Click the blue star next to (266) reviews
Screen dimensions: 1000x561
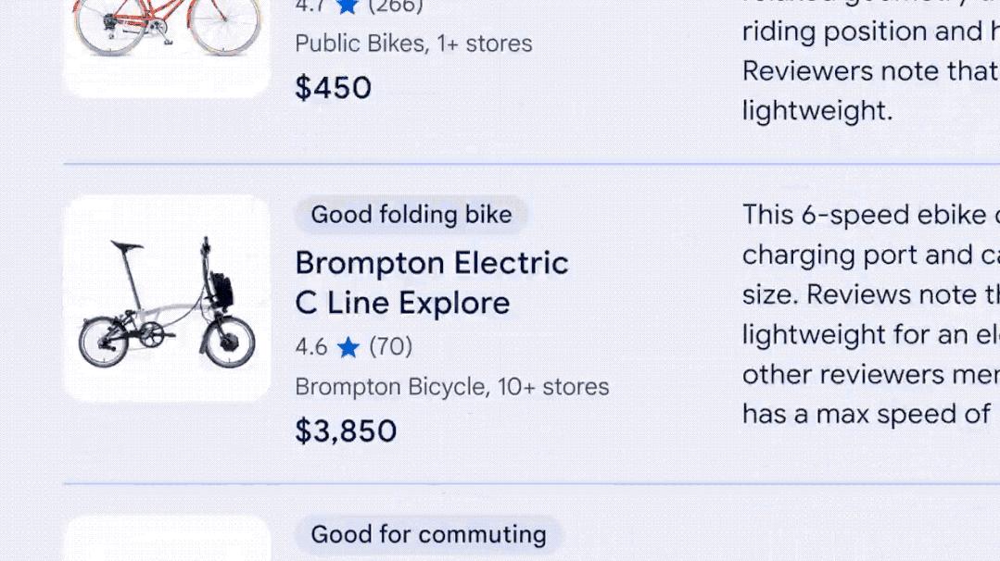348,6
